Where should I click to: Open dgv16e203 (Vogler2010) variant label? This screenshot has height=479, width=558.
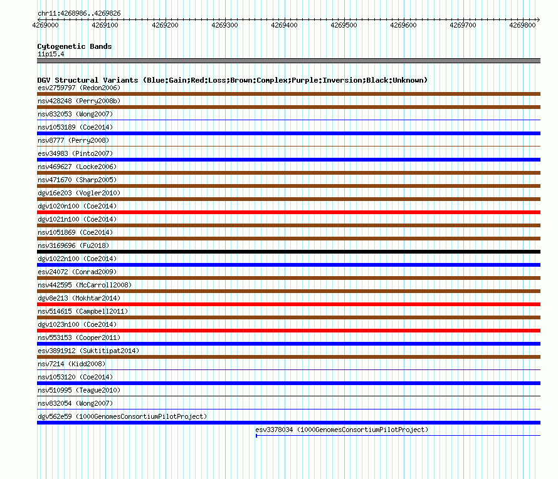coord(79,193)
